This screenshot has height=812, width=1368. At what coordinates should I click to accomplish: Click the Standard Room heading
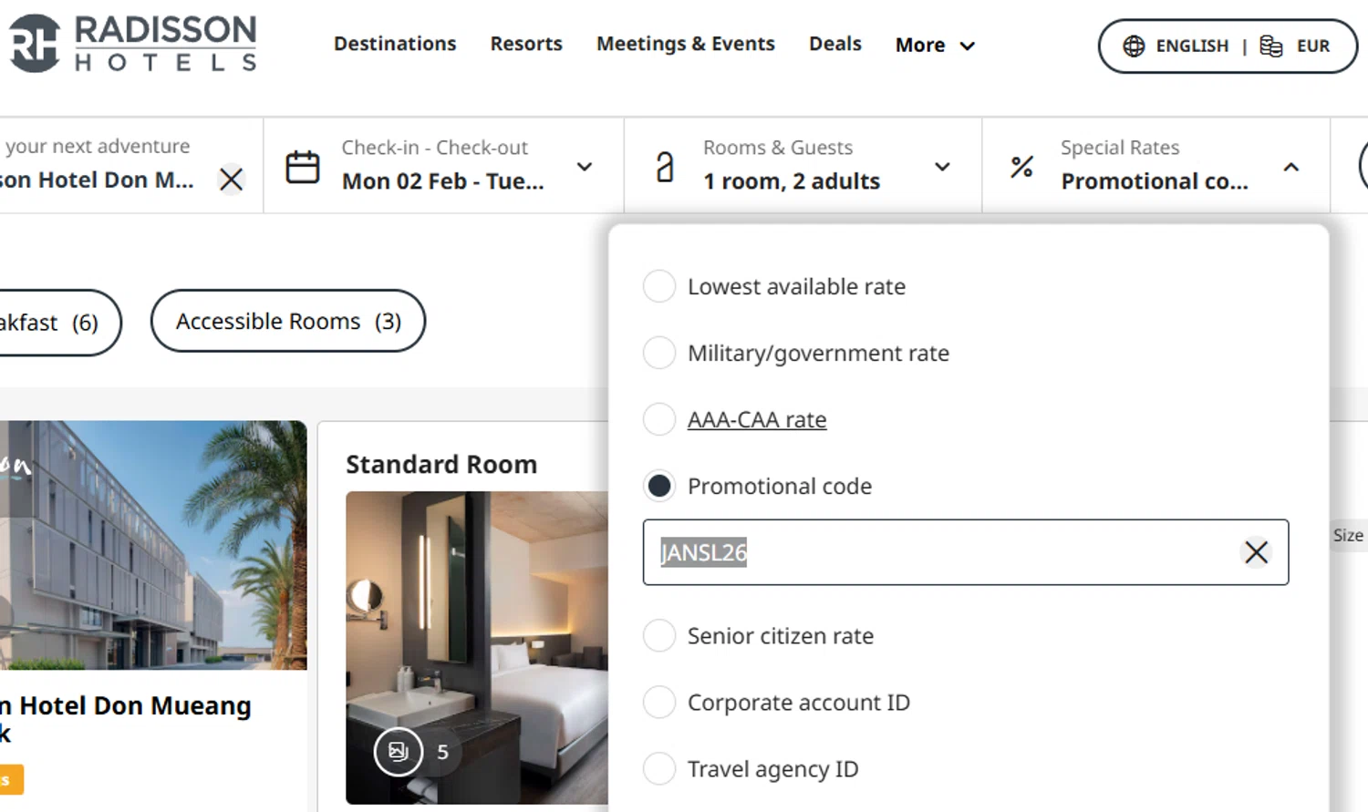441,464
